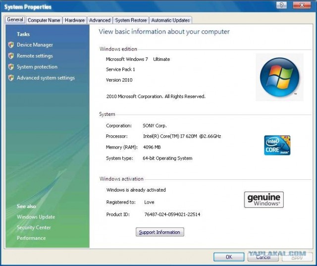The width and height of the screenshot is (317, 266).
Task: Open System protection link
Action: tap(37, 67)
